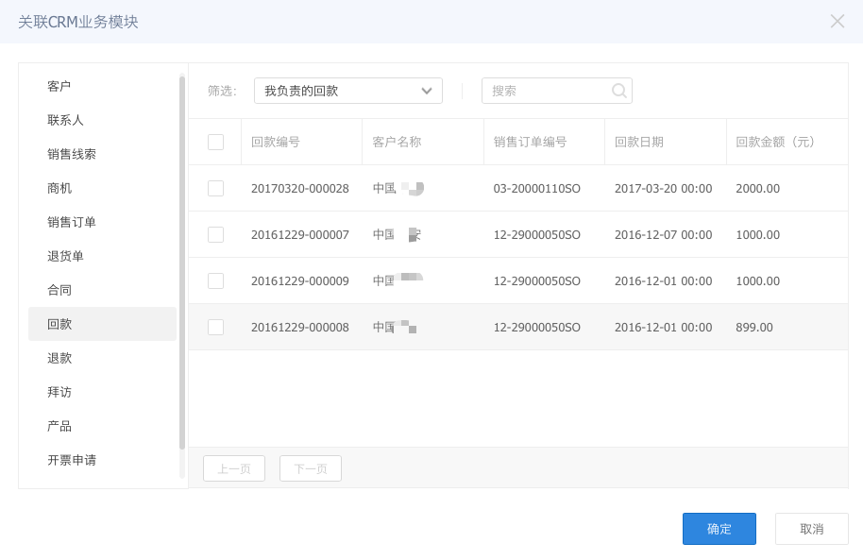Check the row for 20170320-000028
Viewport: 863px width, 560px height.
coord(215,188)
